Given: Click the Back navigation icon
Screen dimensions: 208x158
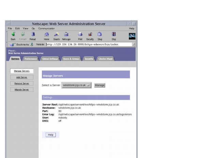Looking at the screenshot, I should [x=13, y=34].
